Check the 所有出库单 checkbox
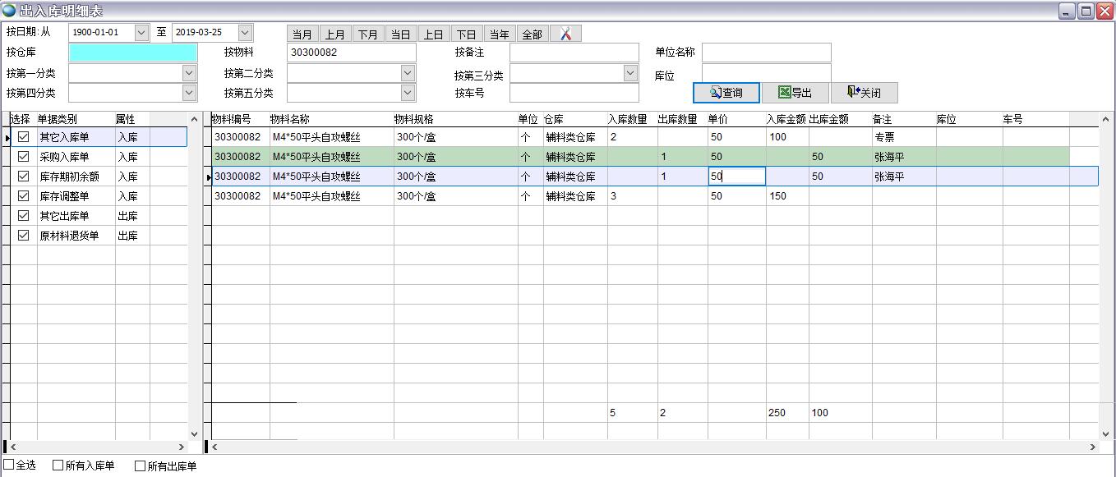Screen dimensions: 1116x477 pyautogui.click(x=140, y=466)
